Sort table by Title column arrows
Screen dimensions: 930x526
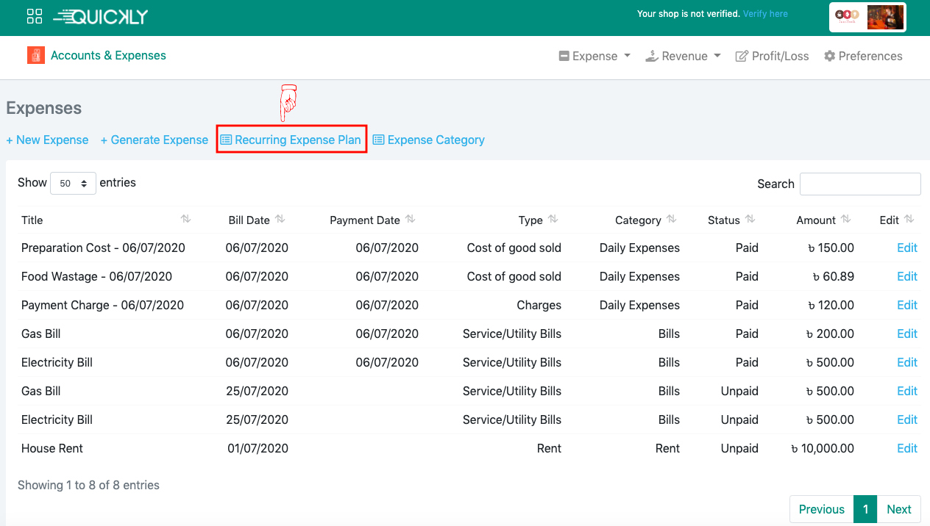coord(185,220)
